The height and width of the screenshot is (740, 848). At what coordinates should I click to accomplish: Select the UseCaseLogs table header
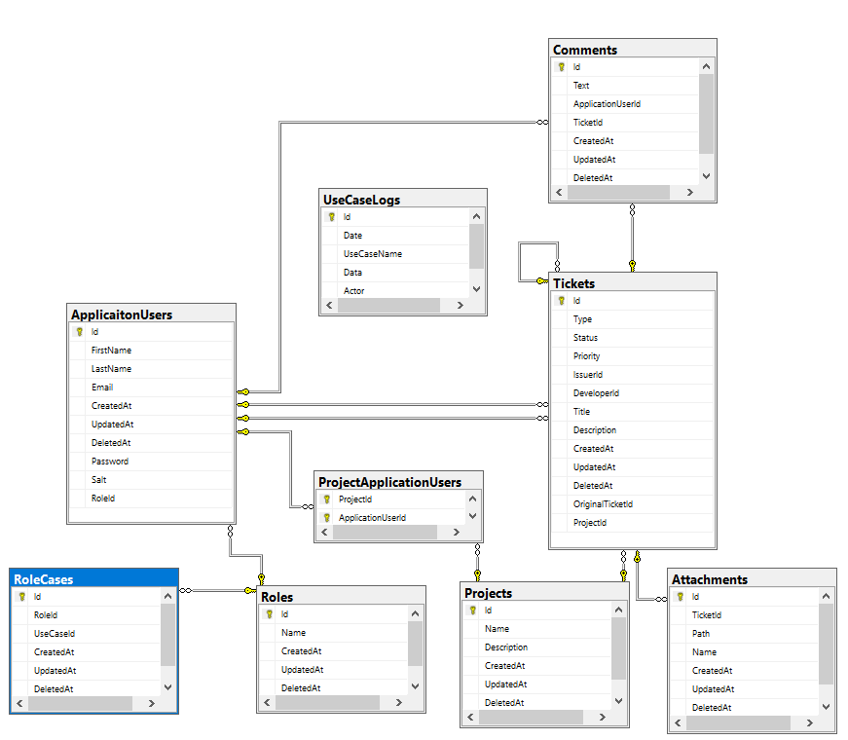coord(403,199)
